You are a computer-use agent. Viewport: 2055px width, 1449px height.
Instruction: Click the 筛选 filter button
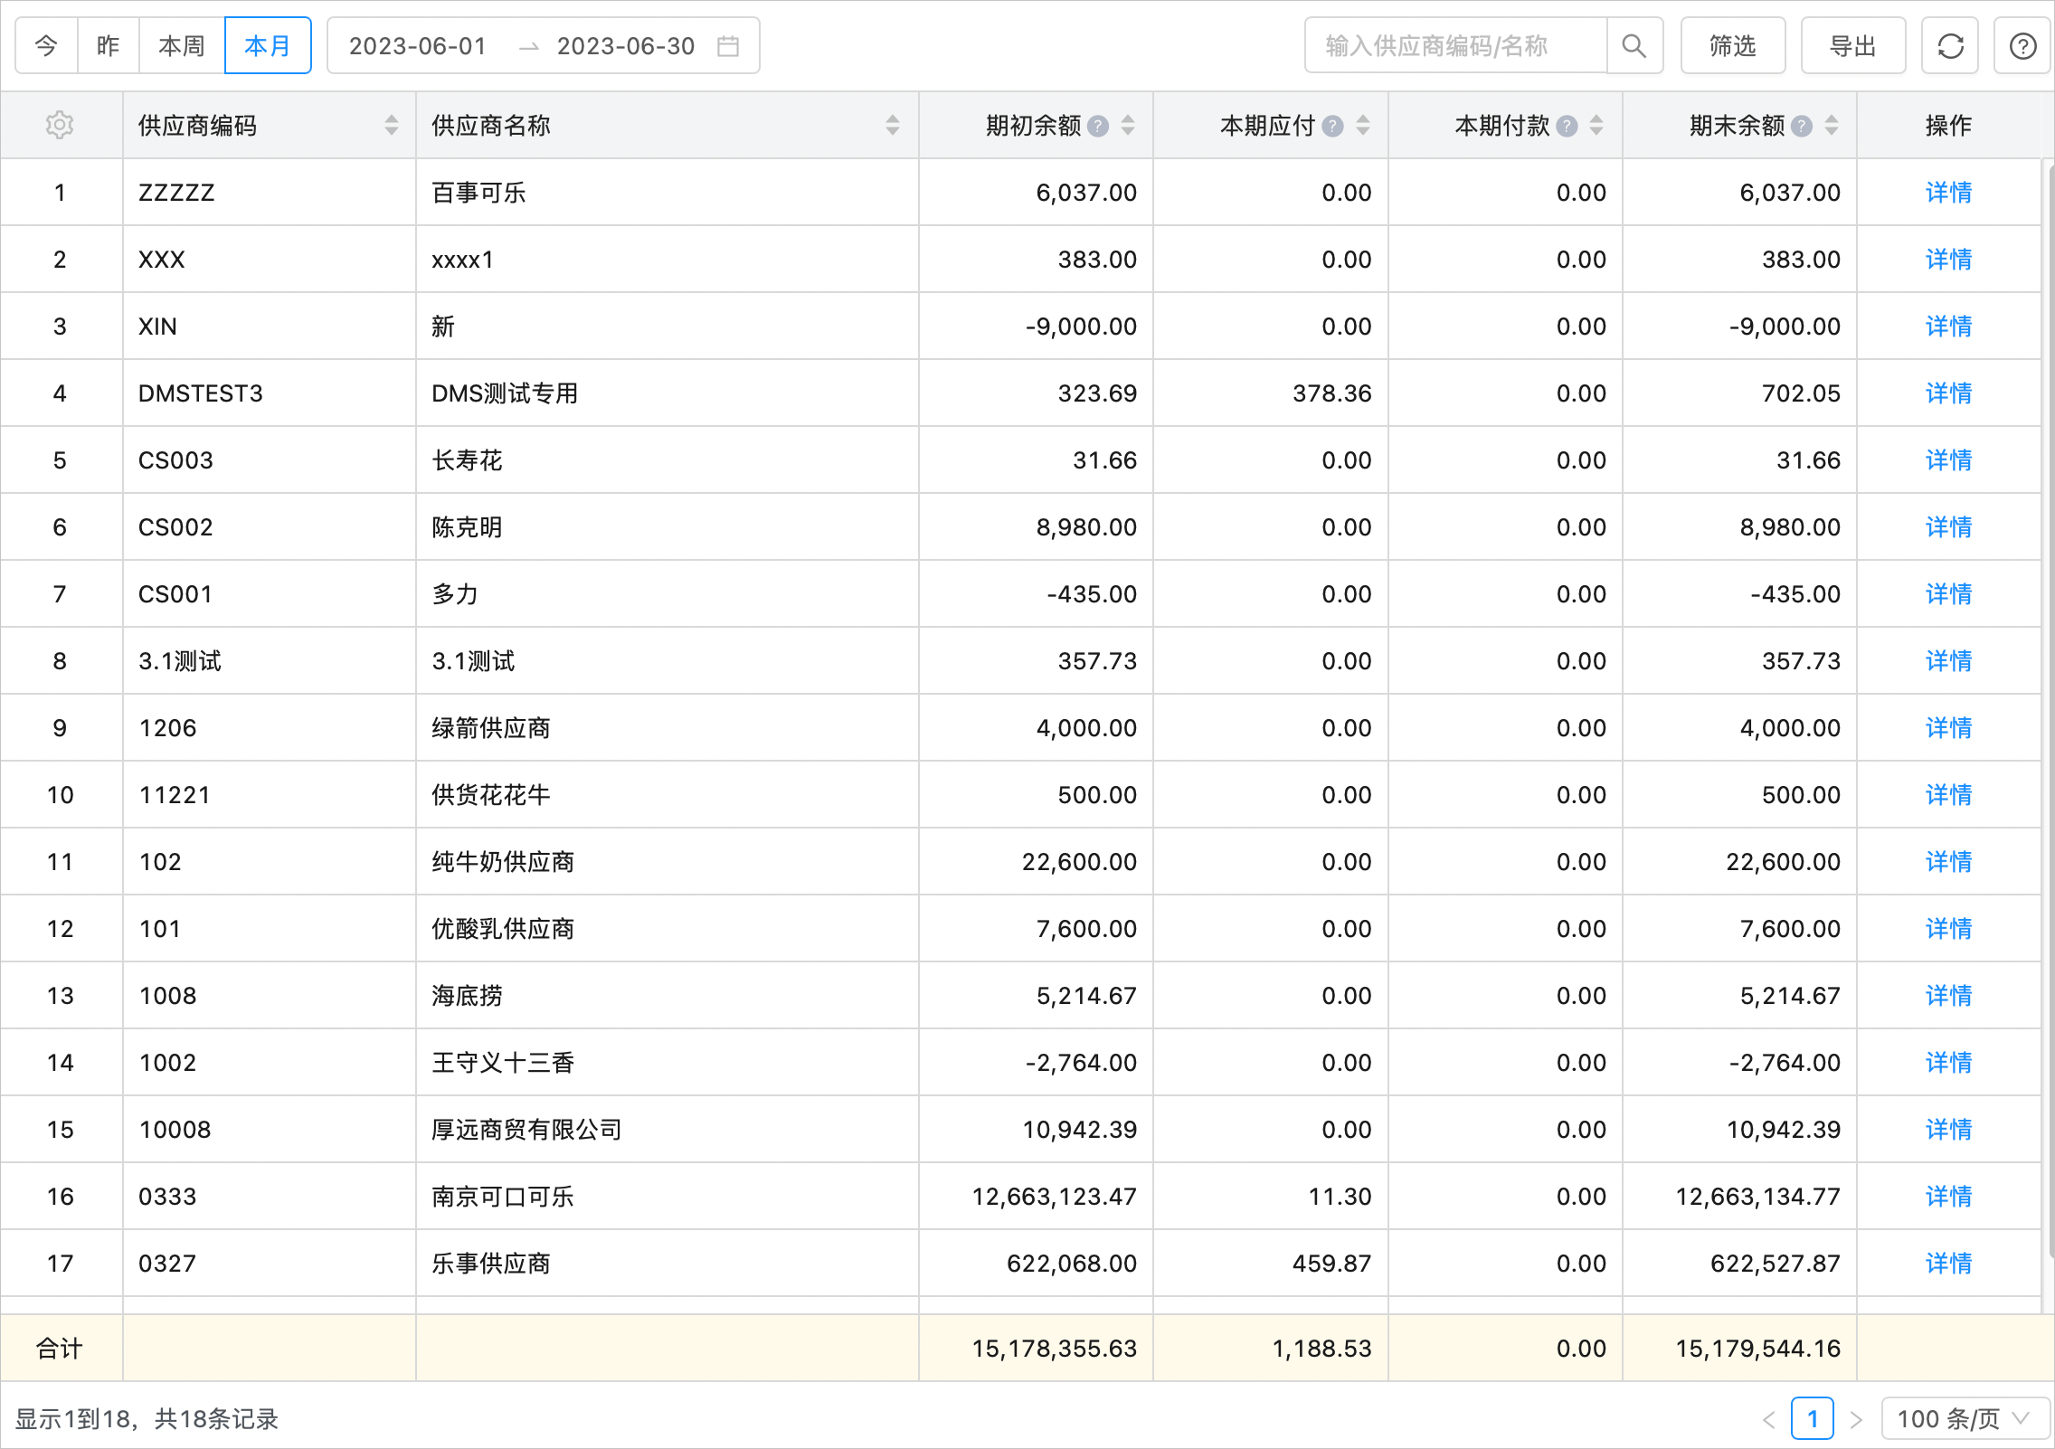[1733, 45]
